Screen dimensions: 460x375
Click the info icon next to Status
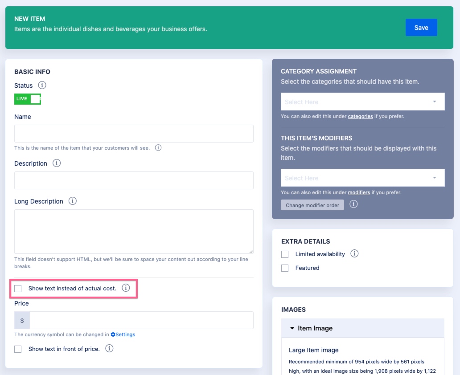[42, 85]
